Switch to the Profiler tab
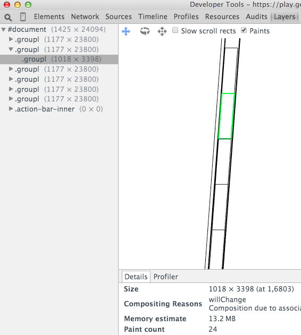301x335 pixels. [x=166, y=277]
